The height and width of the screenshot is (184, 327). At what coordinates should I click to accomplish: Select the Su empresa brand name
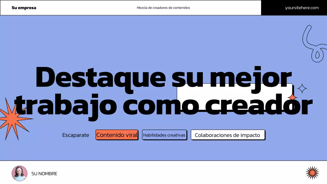click(x=24, y=8)
